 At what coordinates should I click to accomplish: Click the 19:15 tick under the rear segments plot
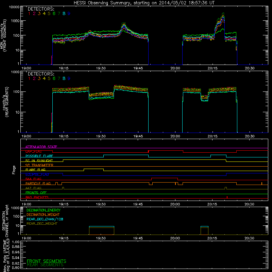coord(64,136)
